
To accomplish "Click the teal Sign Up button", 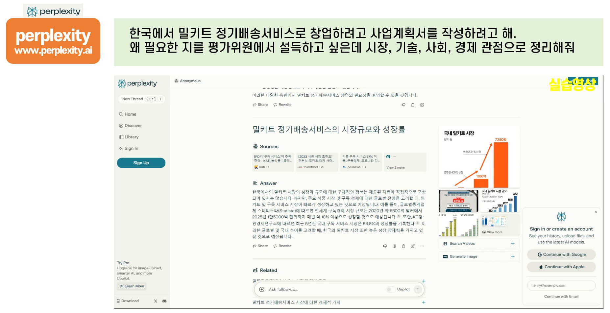I will pyautogui.click(x=141, y=163).
